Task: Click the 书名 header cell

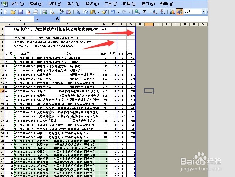Action: (x=68, y=54)
